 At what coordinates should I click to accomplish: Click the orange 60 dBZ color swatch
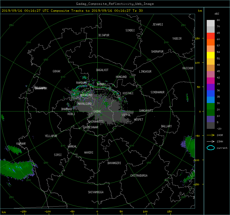point(211,42)
